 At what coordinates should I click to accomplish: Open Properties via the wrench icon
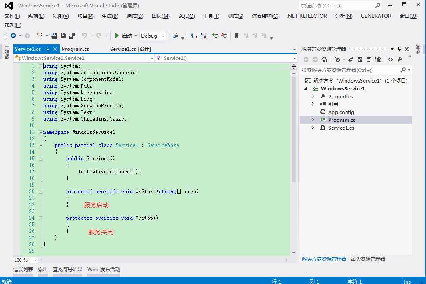pyautogui.click(x=400, y=59)
